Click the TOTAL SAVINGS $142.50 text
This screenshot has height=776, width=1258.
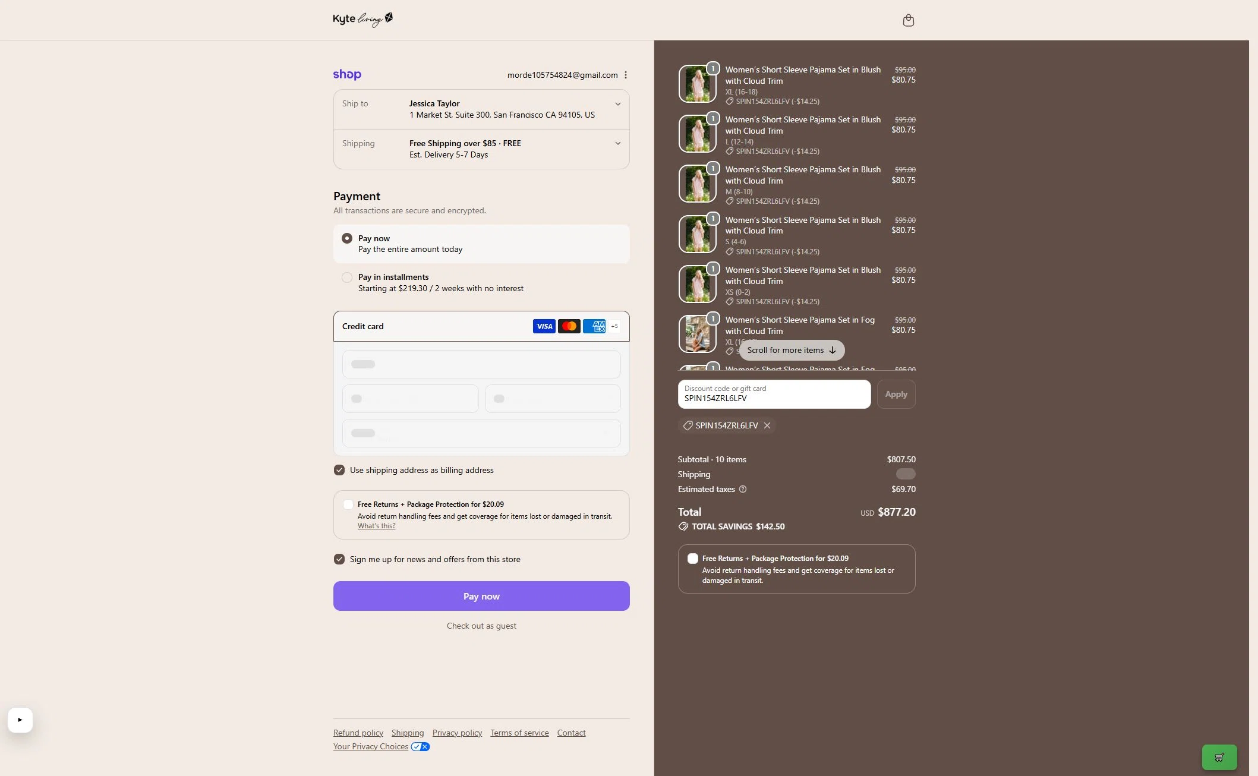point(738,526)
